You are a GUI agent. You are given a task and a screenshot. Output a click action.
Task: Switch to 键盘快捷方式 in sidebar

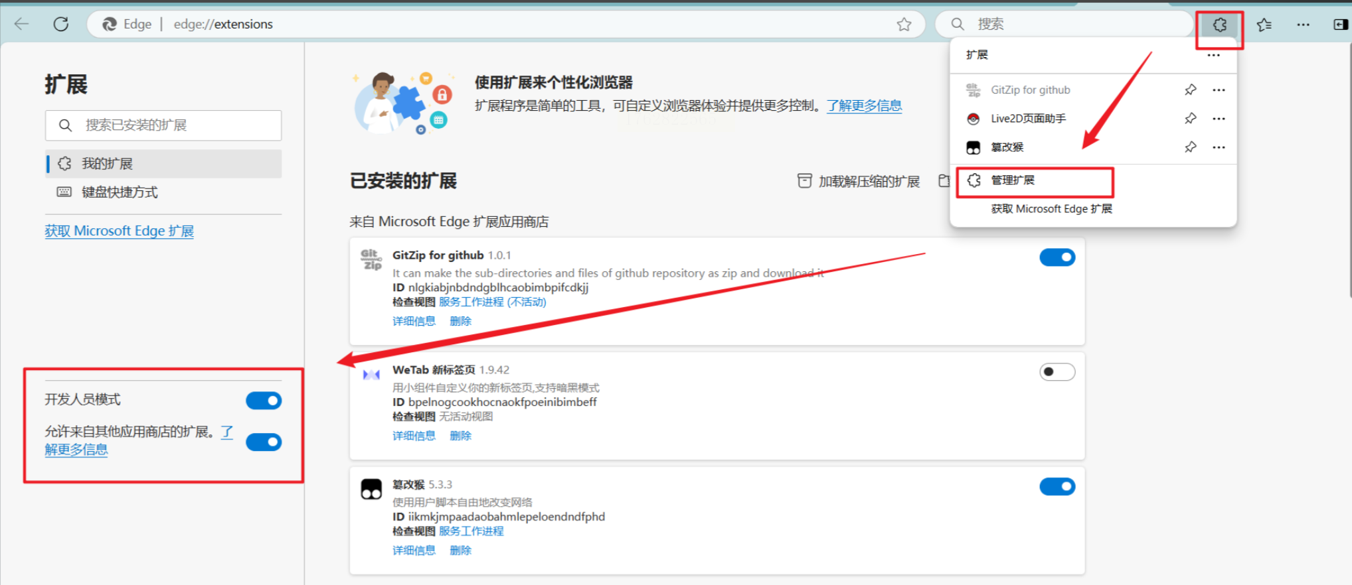click(163, 192)
